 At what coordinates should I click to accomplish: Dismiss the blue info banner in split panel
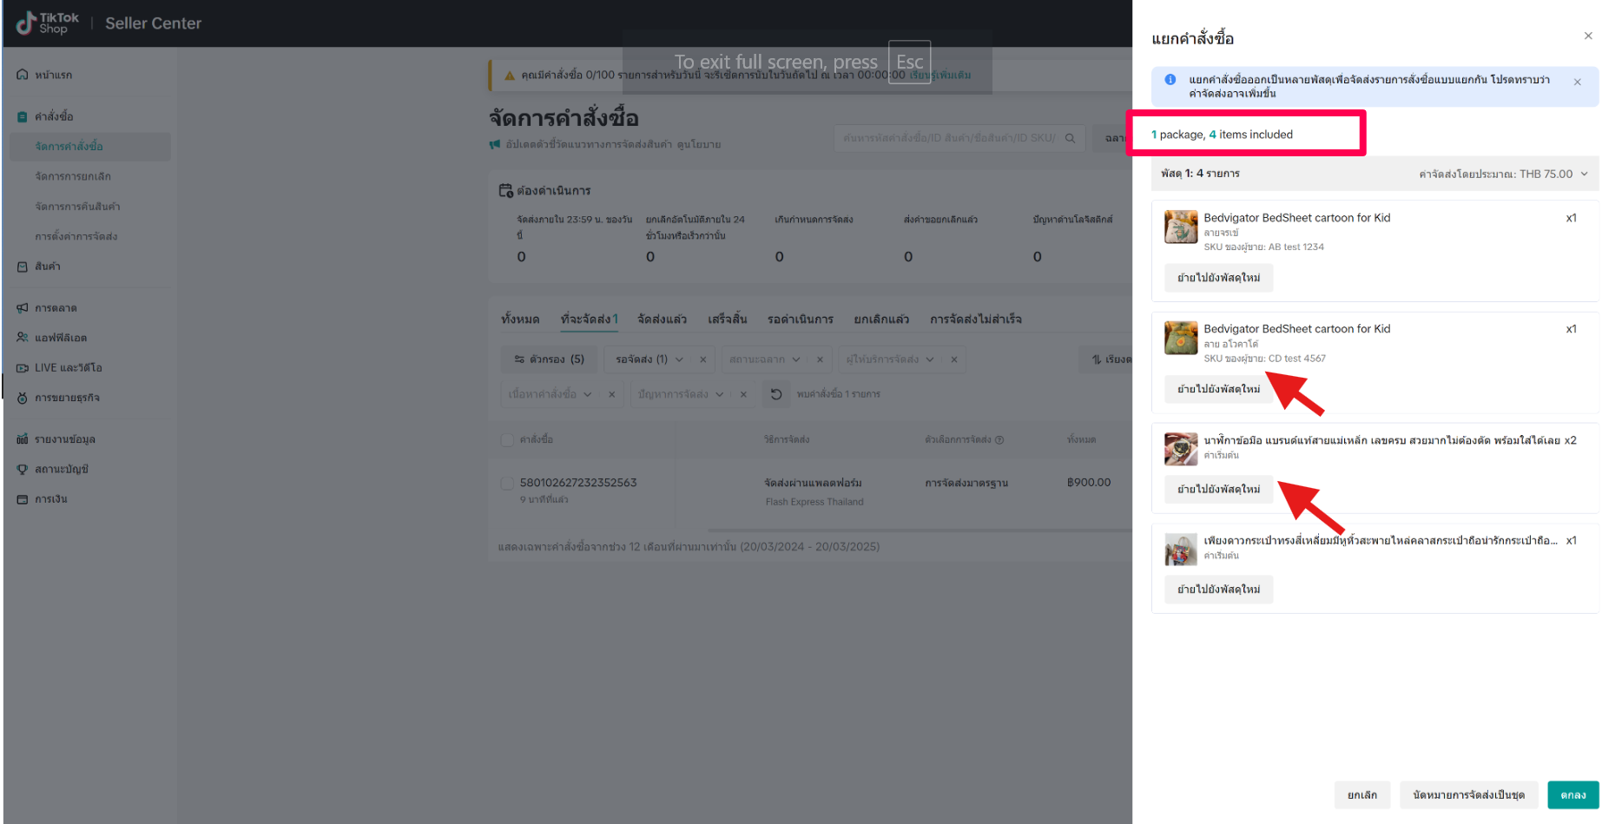click(1578, 82)
